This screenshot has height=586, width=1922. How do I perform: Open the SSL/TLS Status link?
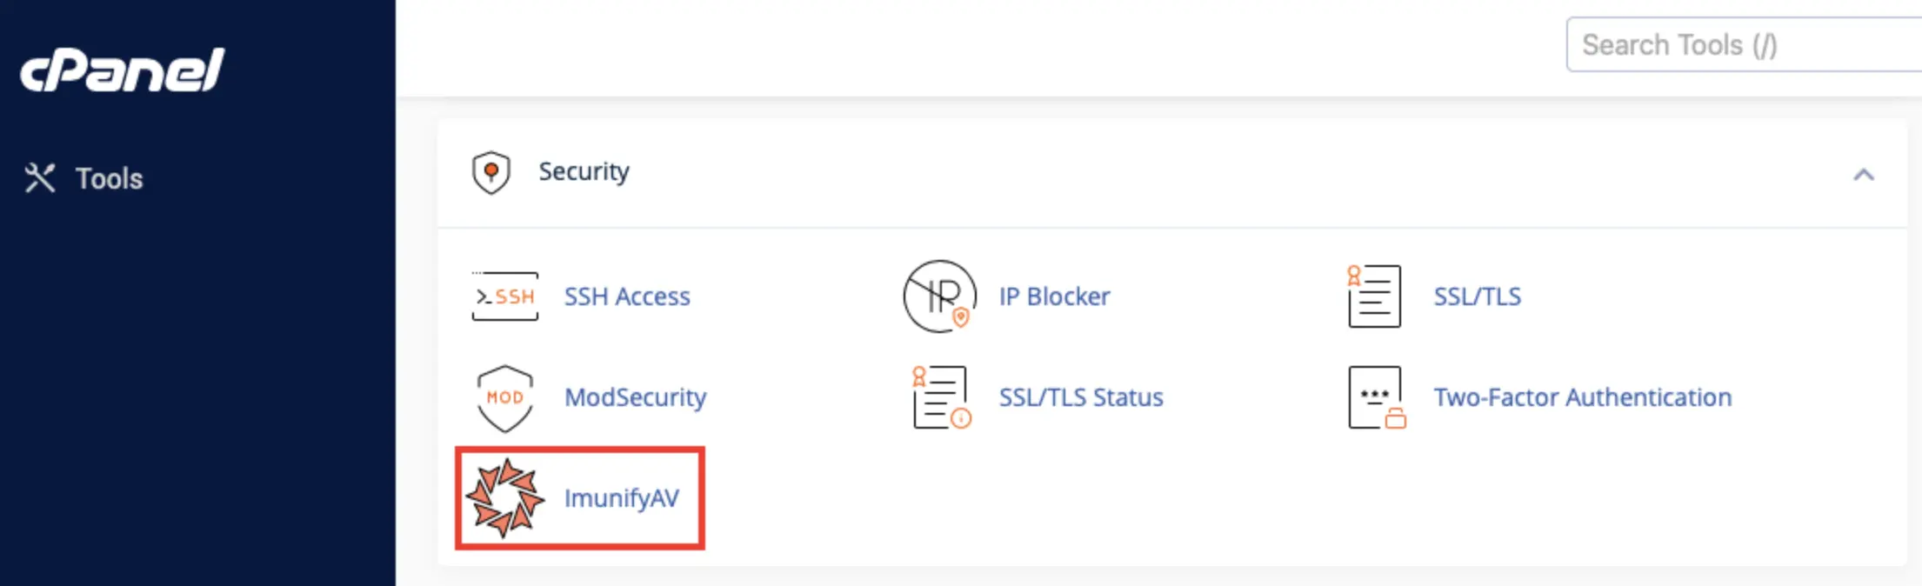click(x=1081, y=397)
